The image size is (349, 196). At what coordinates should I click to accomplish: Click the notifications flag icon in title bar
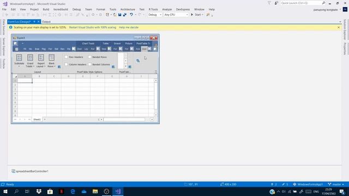[269, 3]
